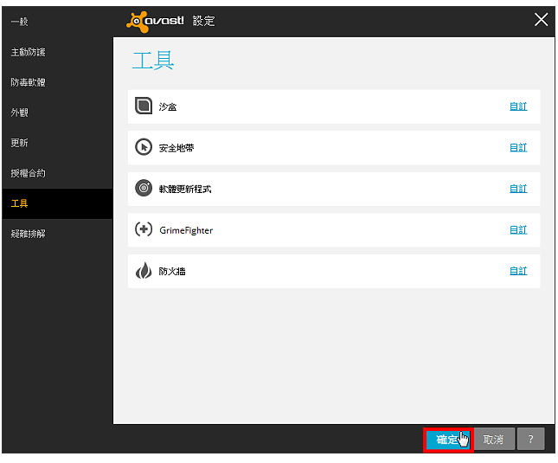This screenshot has width=558, height=463.
Task: Click 自訂 link for 防火牆
Action: [x=518, y=271]
